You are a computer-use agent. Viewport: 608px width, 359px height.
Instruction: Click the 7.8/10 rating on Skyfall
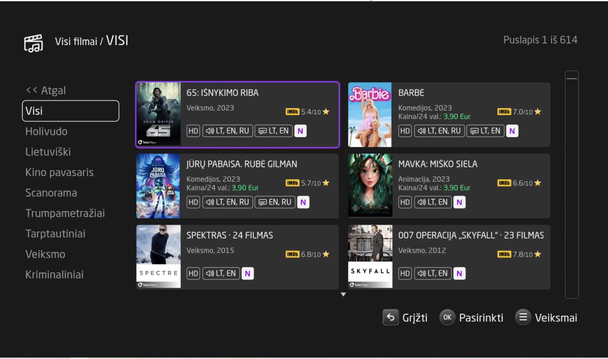[523, 254]
